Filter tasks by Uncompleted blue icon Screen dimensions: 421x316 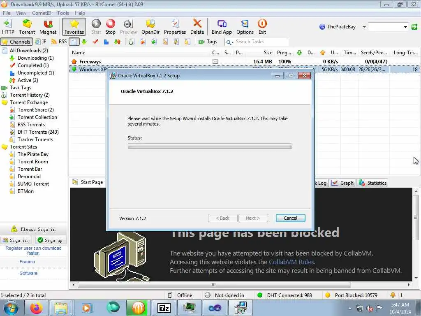106,42
